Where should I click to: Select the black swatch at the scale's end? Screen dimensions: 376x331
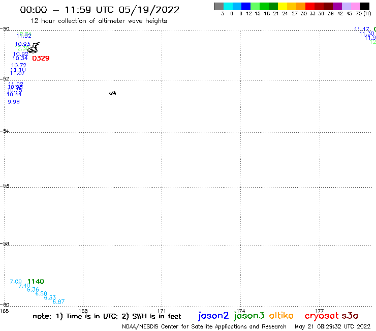coord(365,6)
